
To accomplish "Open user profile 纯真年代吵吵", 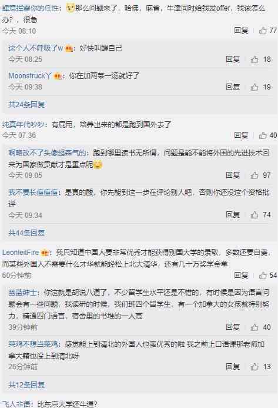I will point(24,124).
